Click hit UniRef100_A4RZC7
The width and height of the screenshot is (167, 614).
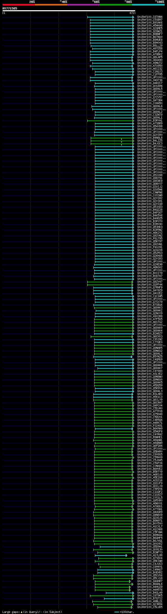point(150,83)
